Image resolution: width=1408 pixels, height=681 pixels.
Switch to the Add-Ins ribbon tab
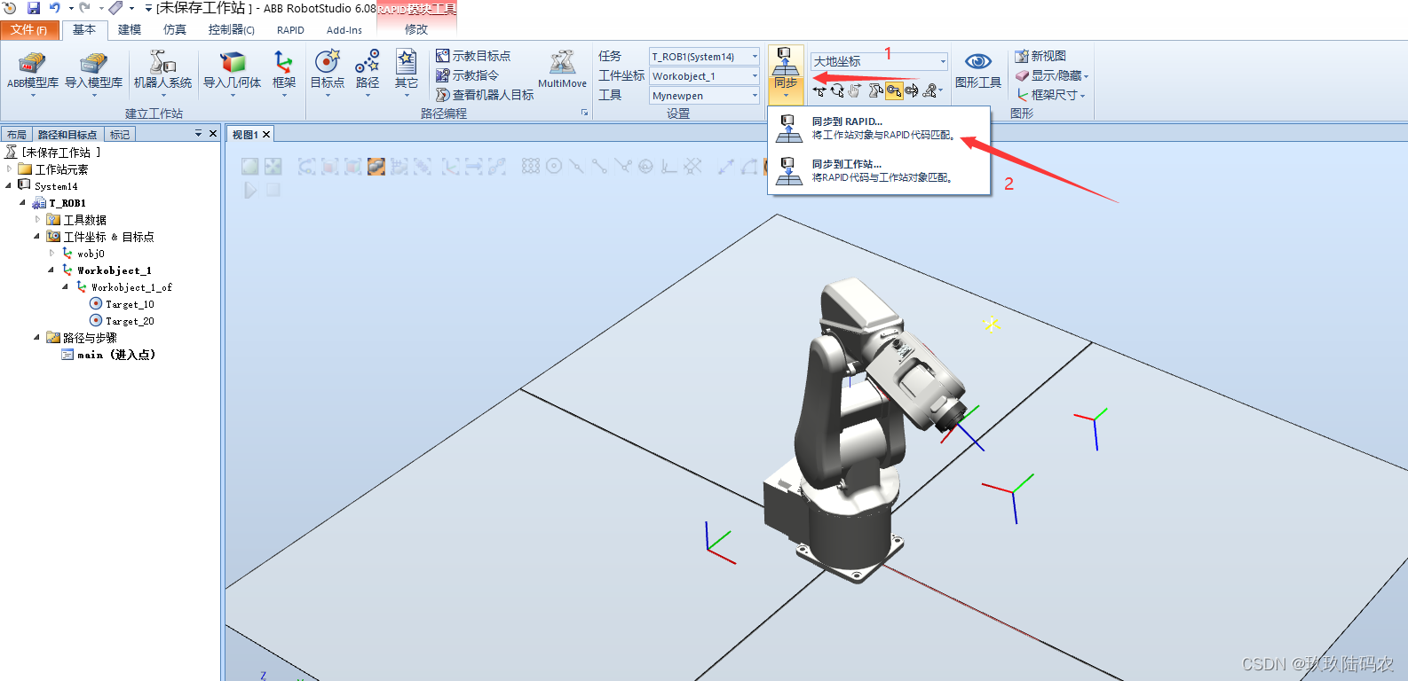pyautogui.click(x=344, y=29)
